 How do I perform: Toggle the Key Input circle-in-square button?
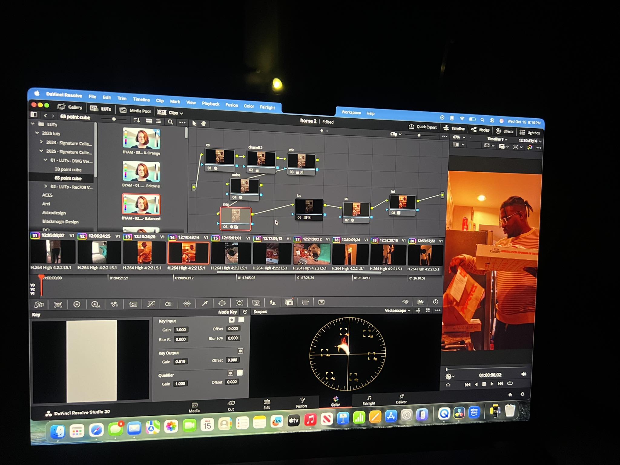click(232, 320)
